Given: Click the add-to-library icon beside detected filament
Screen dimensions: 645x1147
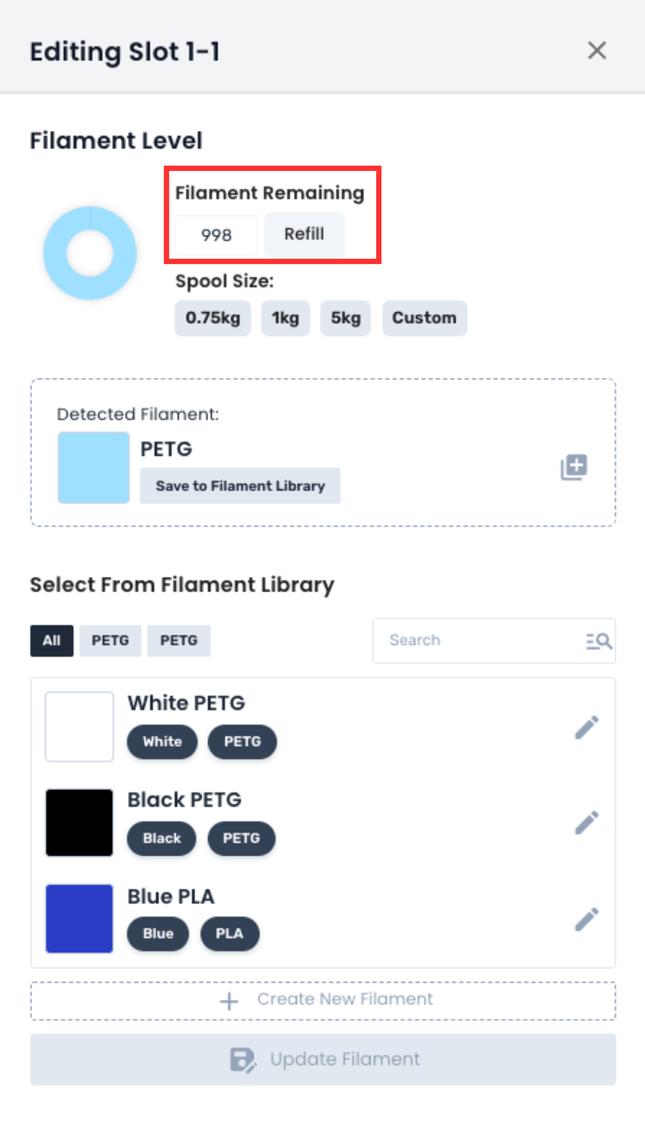Looking at the screenshot, I should [x=574, y=467].
